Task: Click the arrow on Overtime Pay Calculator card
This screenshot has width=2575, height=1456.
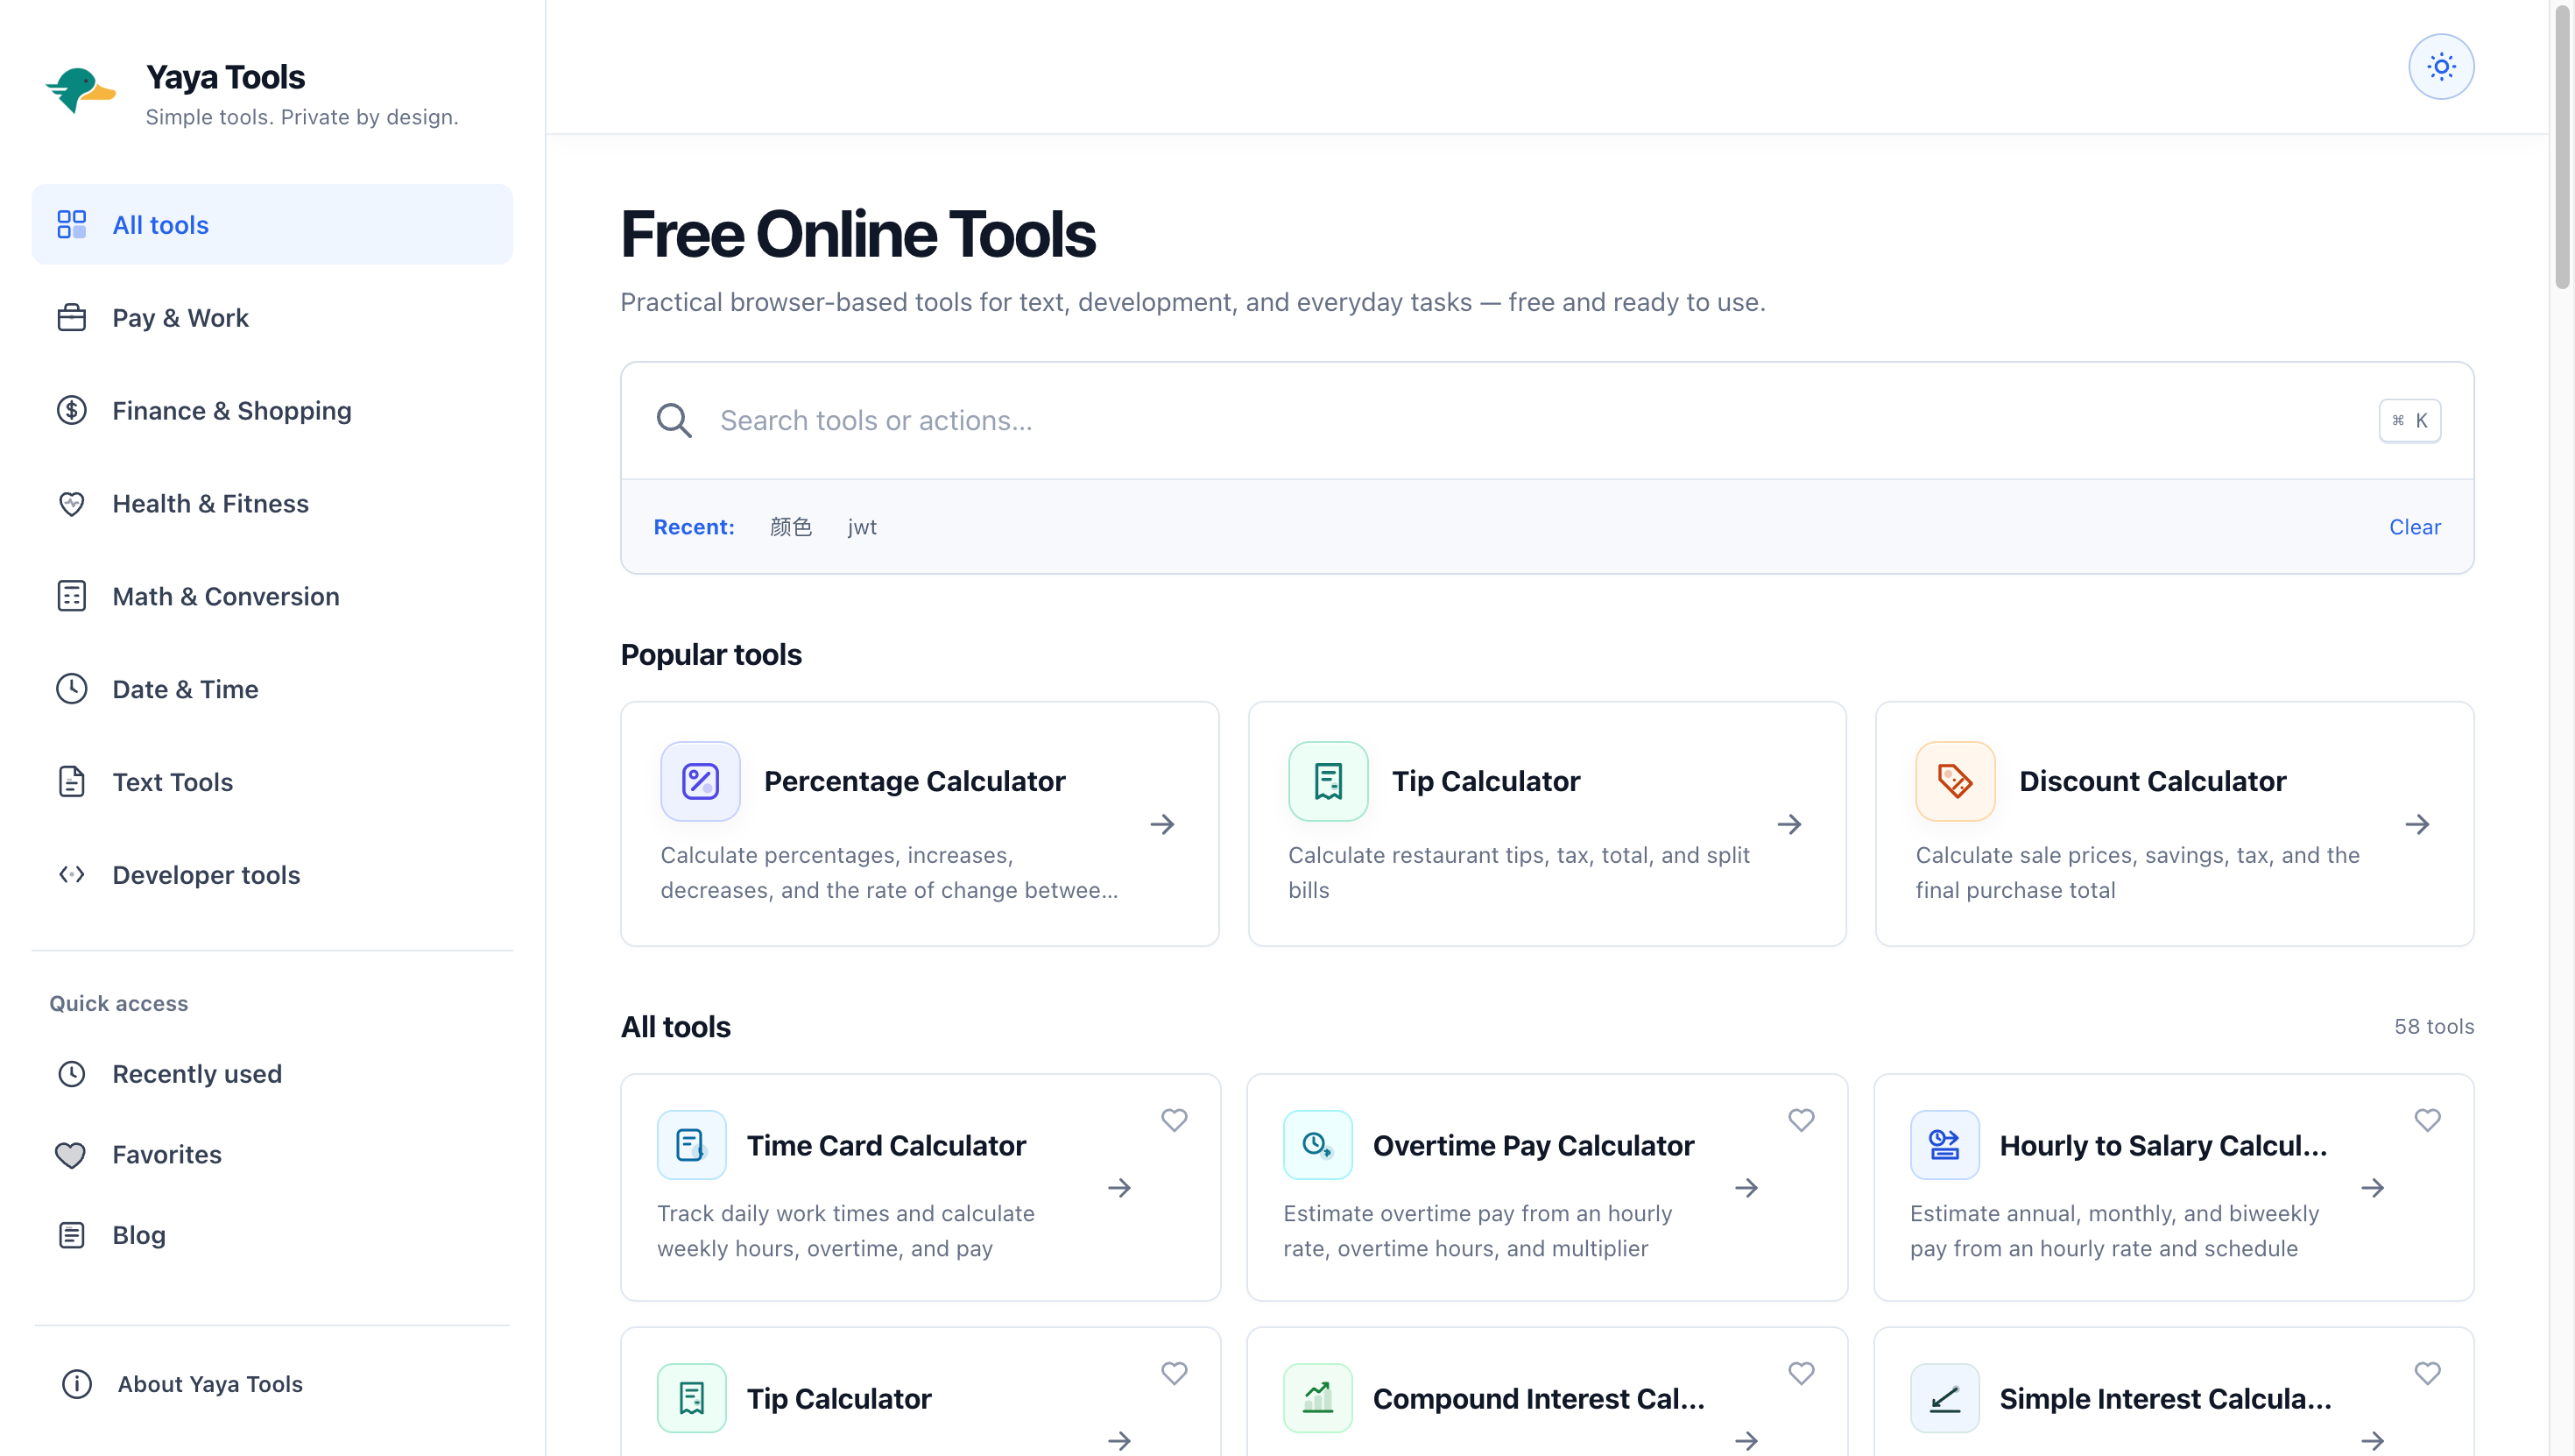Action: click(1746, 1187)
